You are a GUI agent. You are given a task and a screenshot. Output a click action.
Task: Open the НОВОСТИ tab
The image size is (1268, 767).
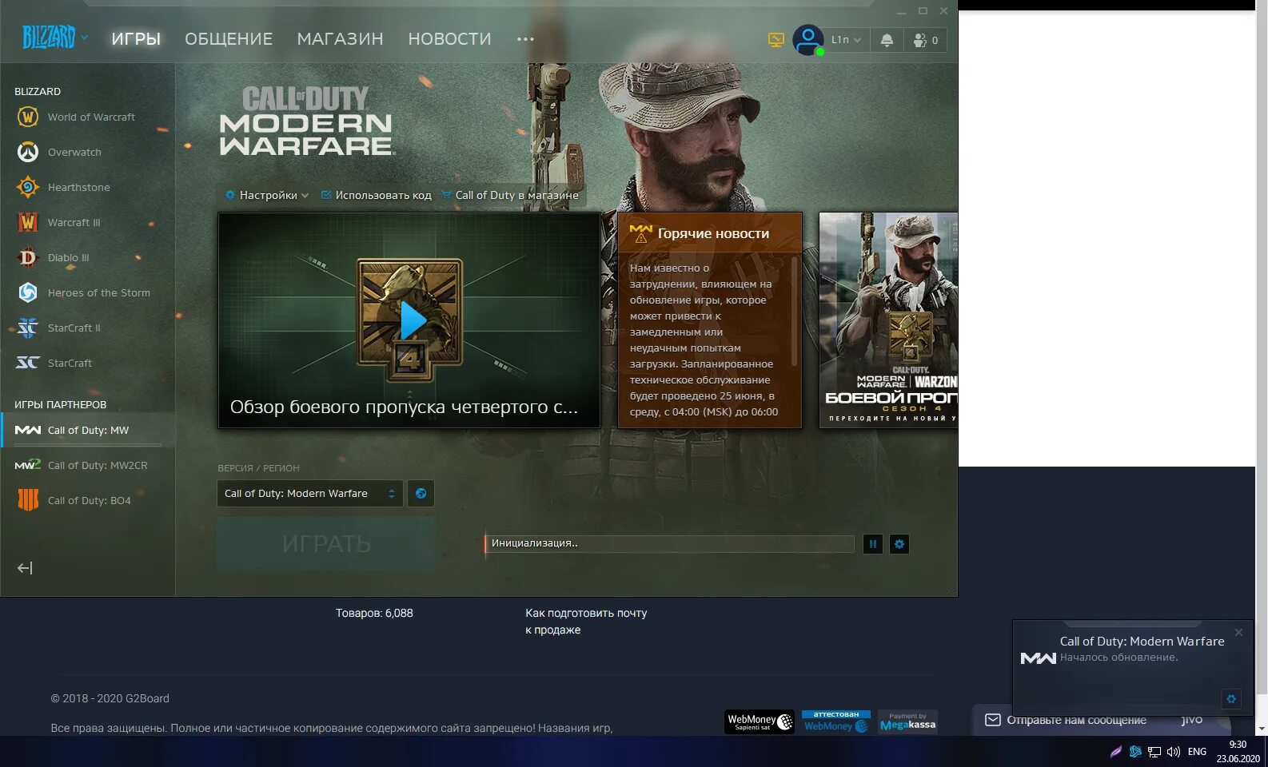(x=449, y=39)
